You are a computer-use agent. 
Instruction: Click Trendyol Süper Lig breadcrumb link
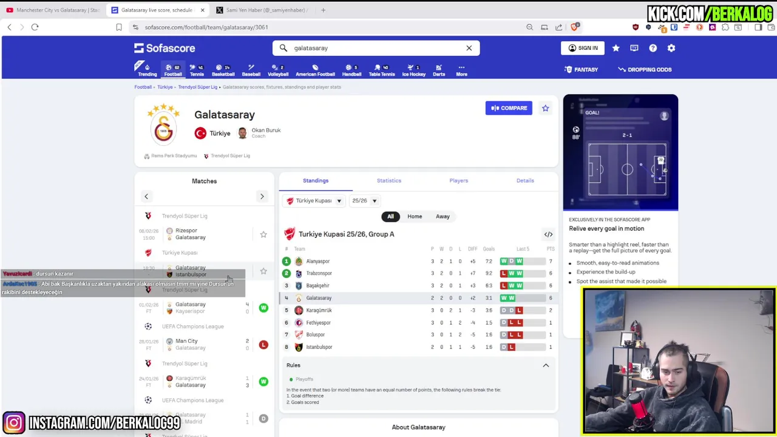197,87
